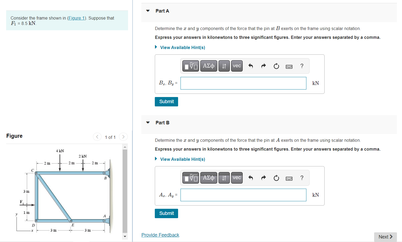Open help question mark in Part B toolbar
The image size is (402, 242).
click(x=302, y=178)
